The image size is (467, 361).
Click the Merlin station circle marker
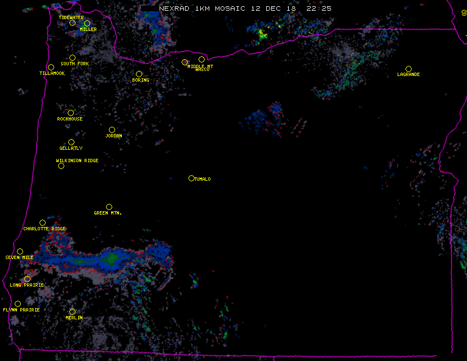[72, 312]
